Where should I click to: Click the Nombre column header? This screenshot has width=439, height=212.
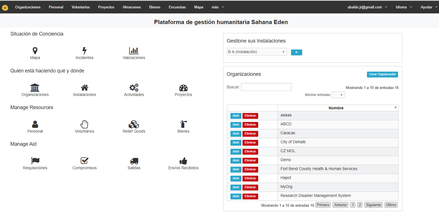[x=338, y=108]
